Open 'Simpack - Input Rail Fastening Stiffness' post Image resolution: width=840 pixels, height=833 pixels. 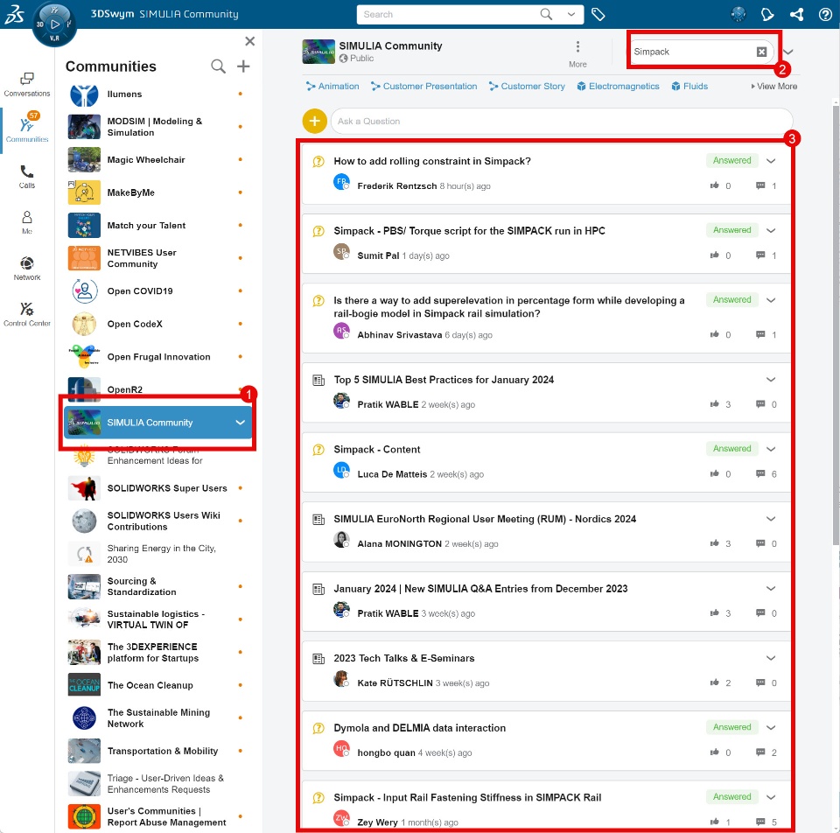pos(467,797)
